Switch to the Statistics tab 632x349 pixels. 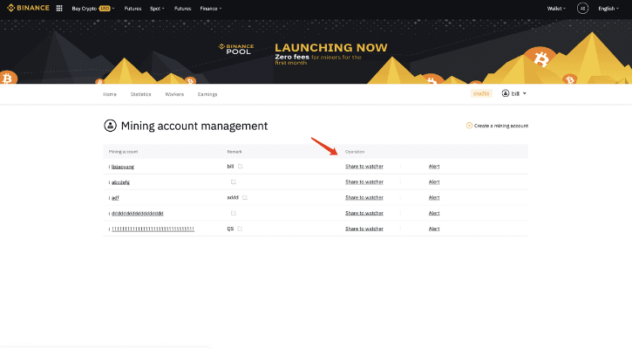click(x=140, y=94)
